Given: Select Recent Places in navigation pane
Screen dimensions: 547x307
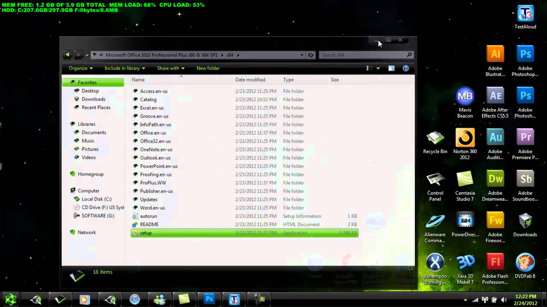Looking at the screenshot, I should [x=96, y=107].
